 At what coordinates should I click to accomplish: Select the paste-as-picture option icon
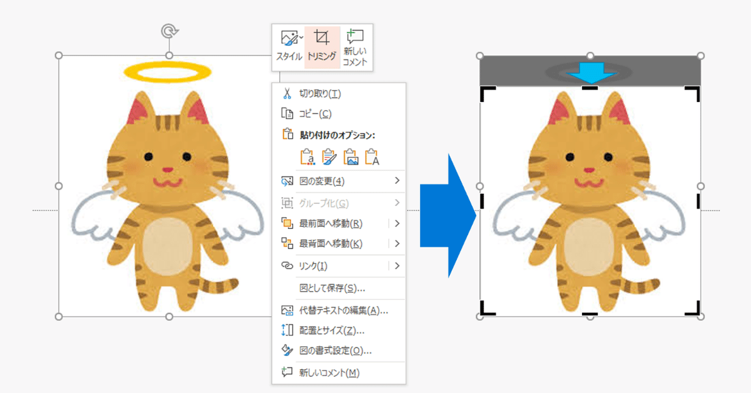coord(350,156)
